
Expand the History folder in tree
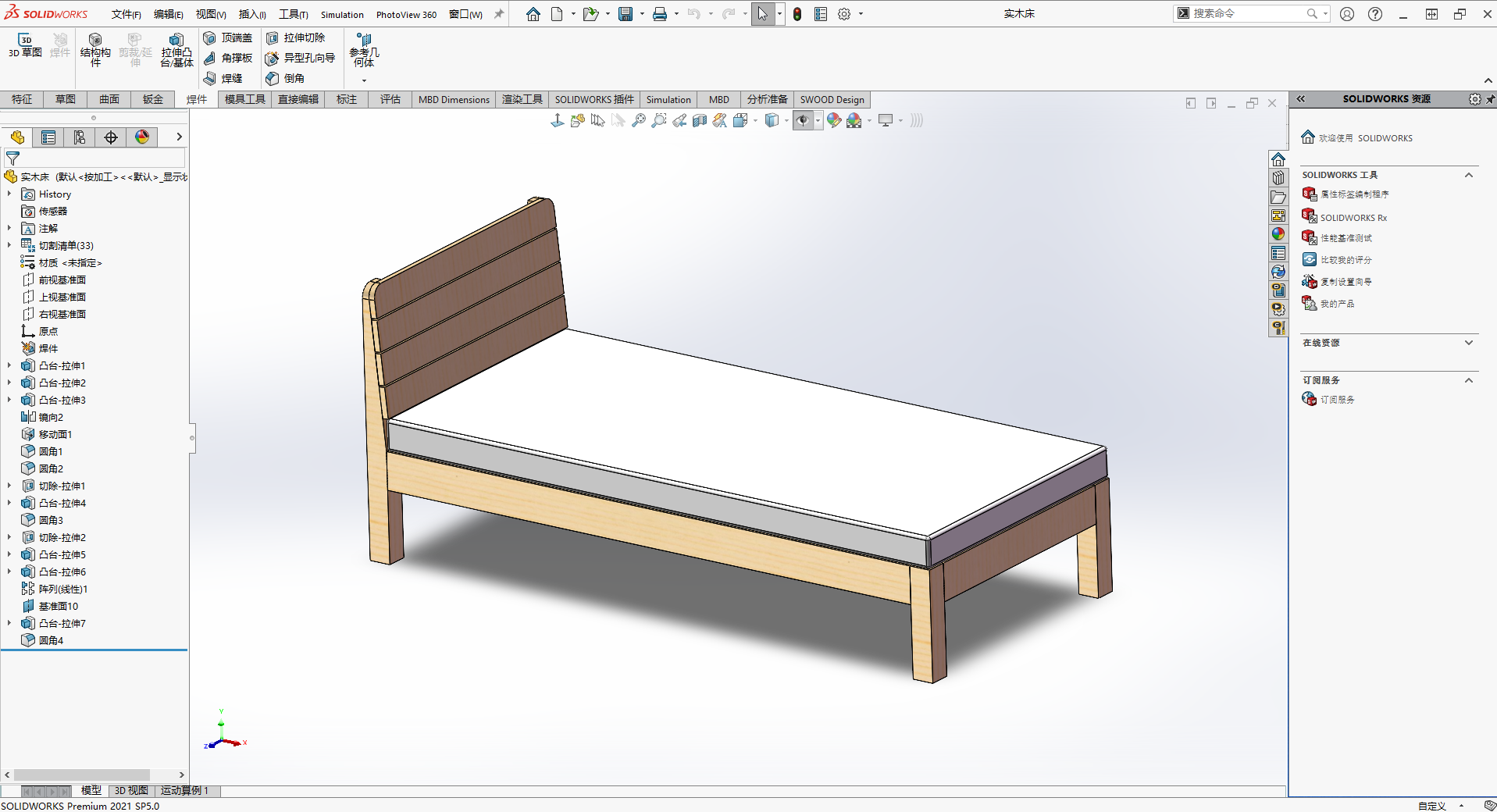(9, 194)
